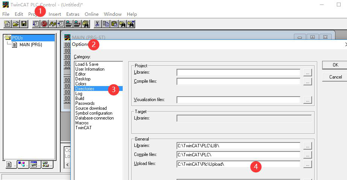Viewport: 347px width, 180px height.
Task: Browse for Visualization files directory
Action: tap(307, 100)
